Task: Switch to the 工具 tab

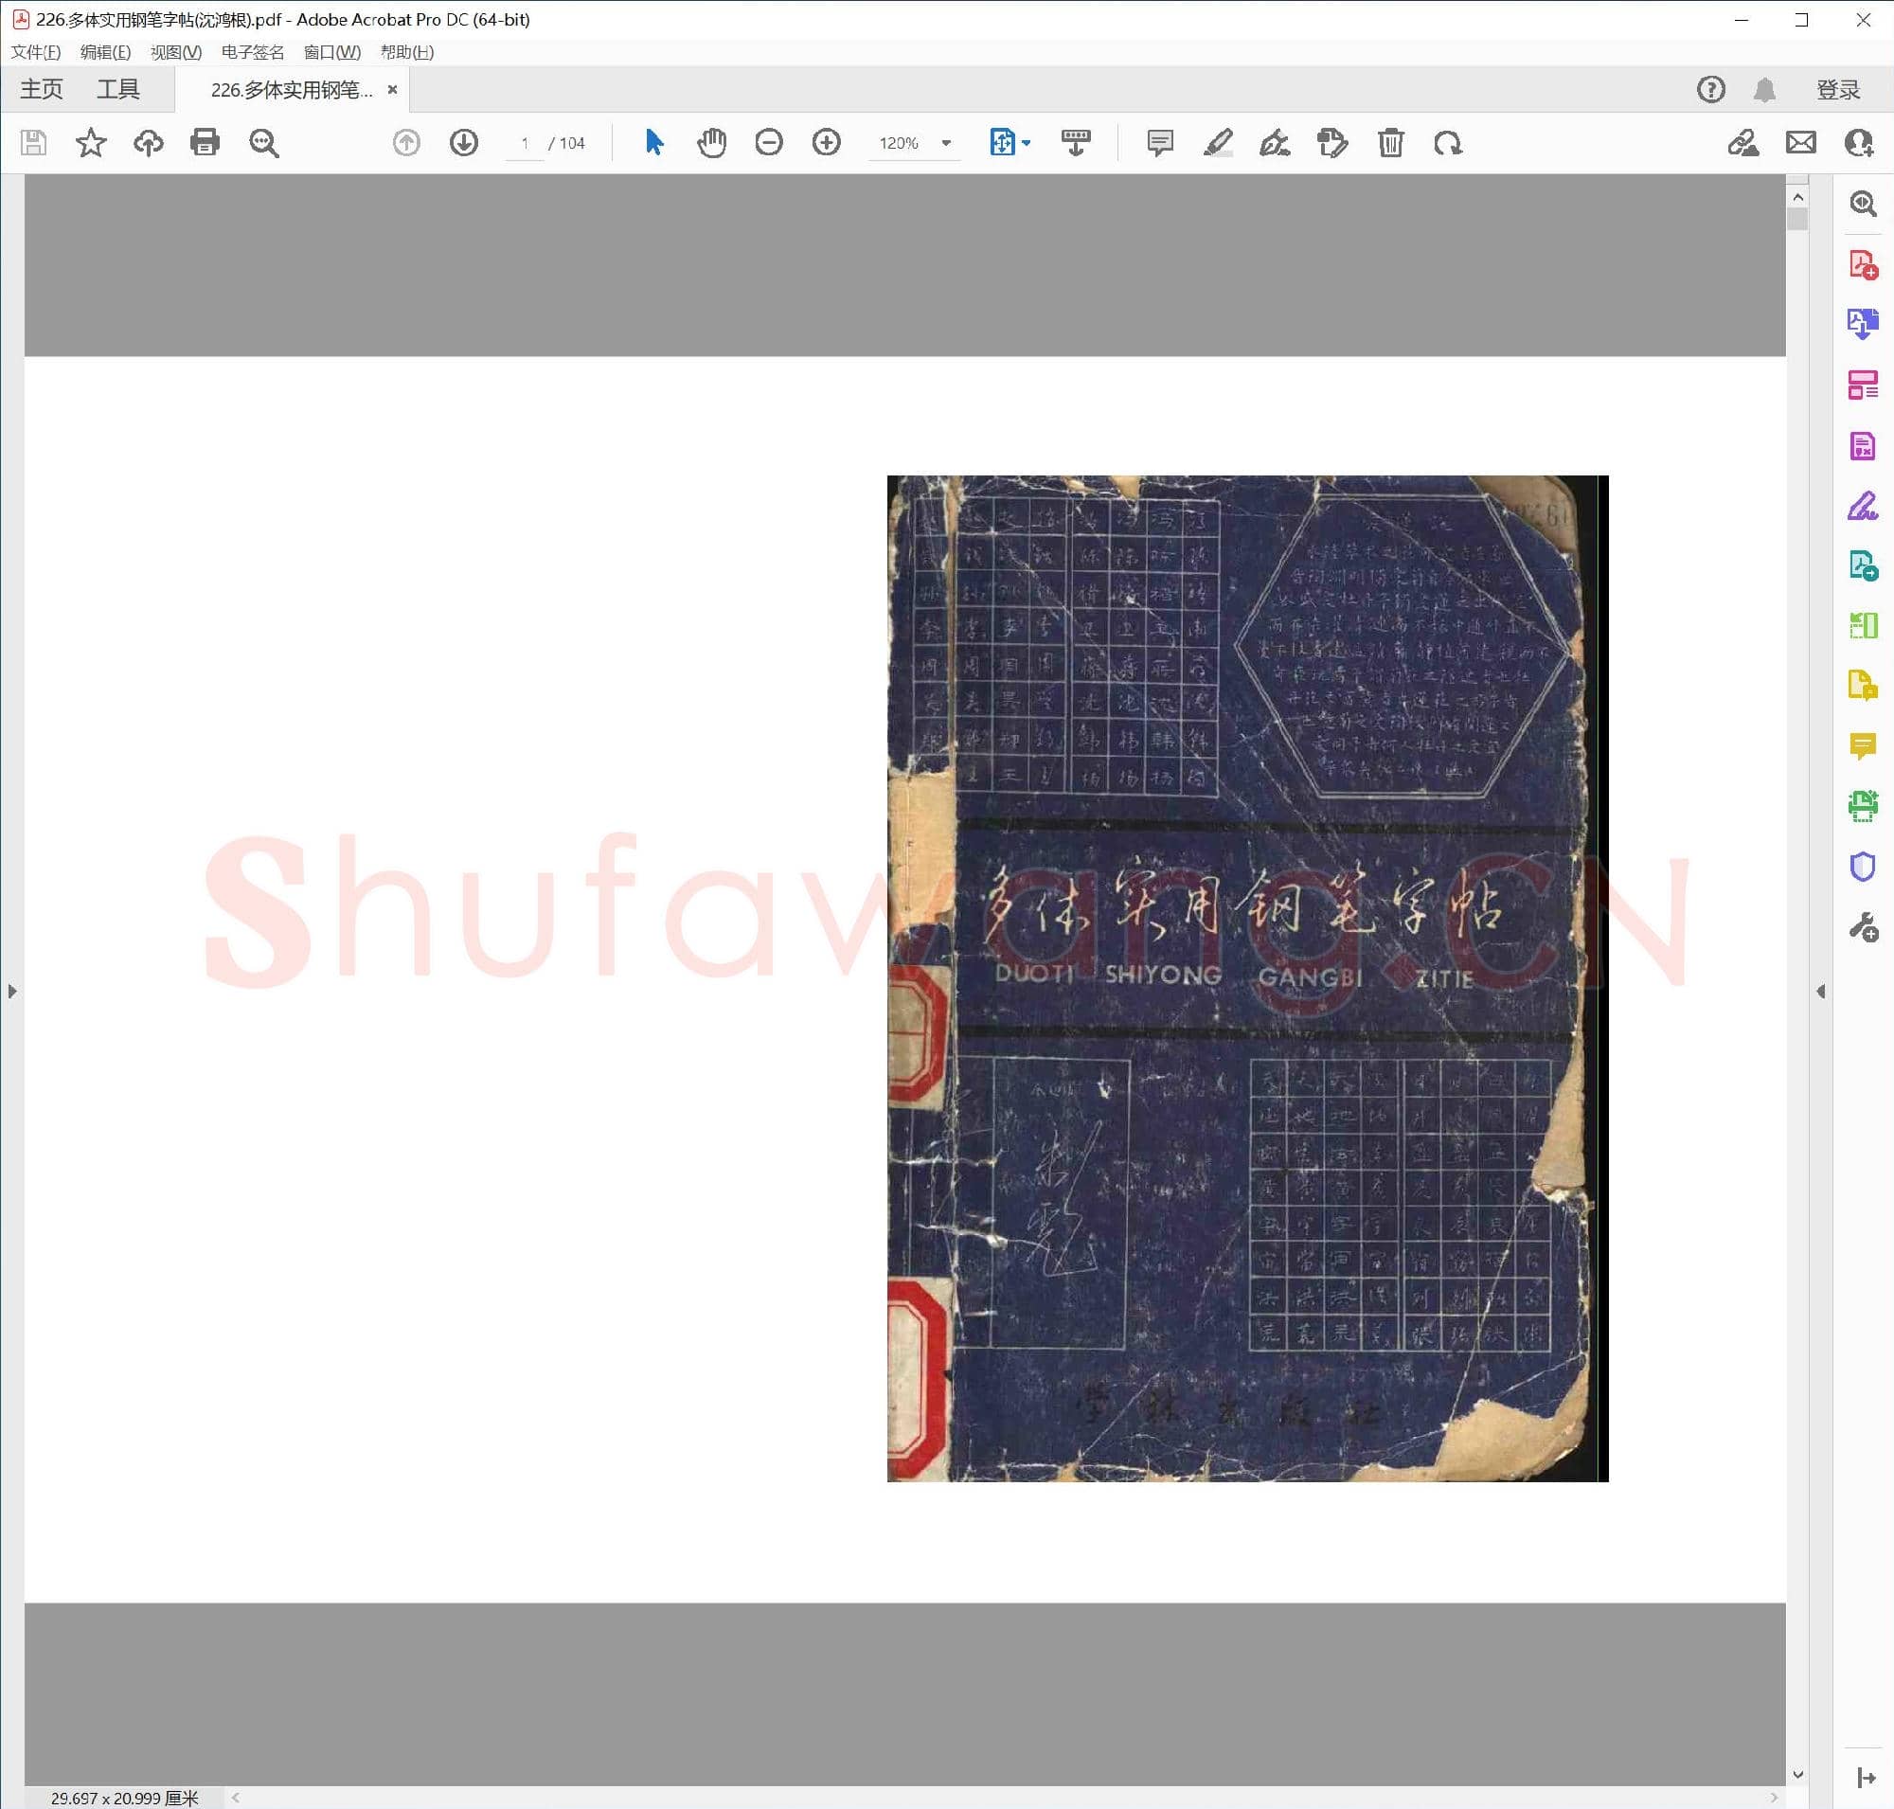Action: pyautogui.click(x=117, y=90)
